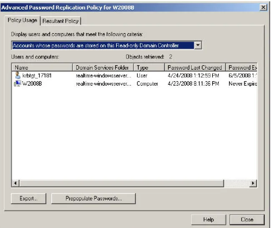The height and width of the screenshot is (228, 271).
Task: Click krbtgt_17181's realtime-windowsserver folder cell
Action: point(104,76)
